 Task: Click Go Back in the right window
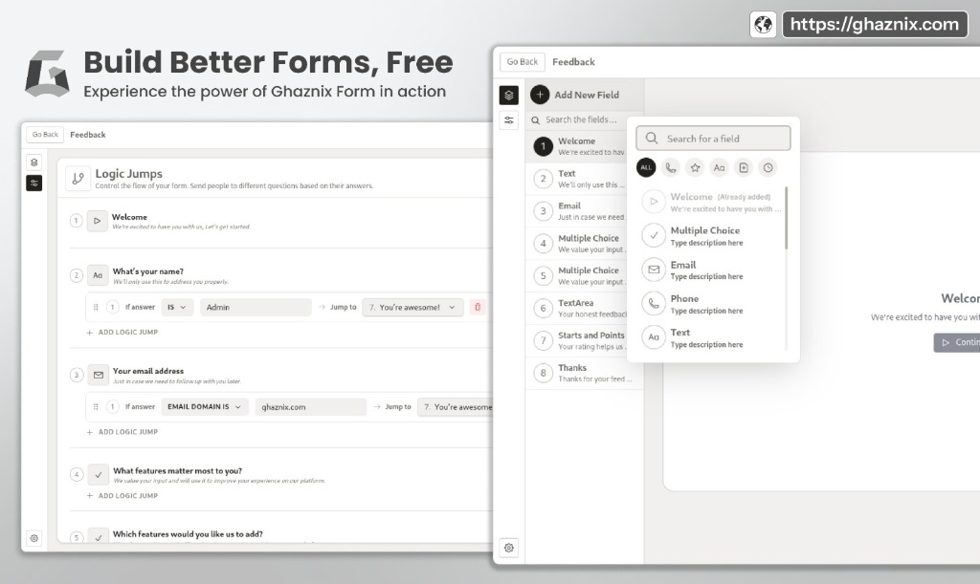coord(522,62)
